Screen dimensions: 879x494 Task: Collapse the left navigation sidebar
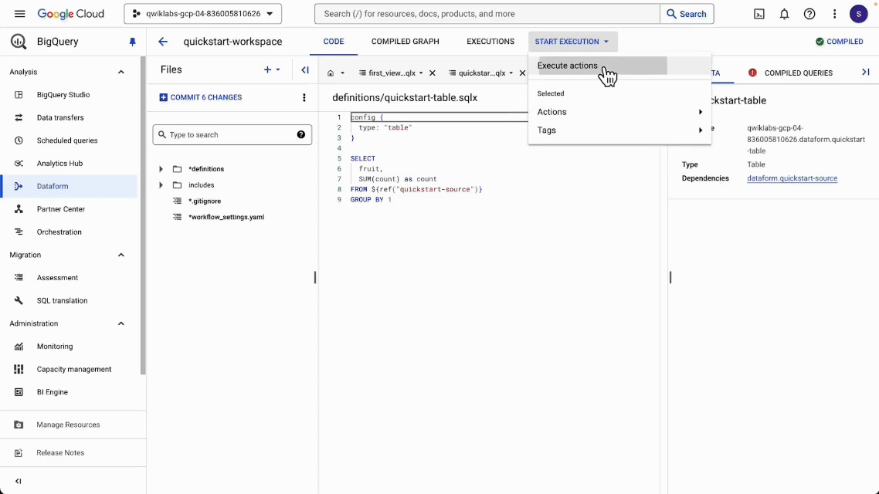[18, 481]
